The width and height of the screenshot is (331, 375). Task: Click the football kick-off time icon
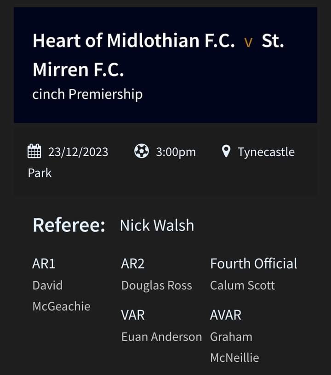(142, 151)
